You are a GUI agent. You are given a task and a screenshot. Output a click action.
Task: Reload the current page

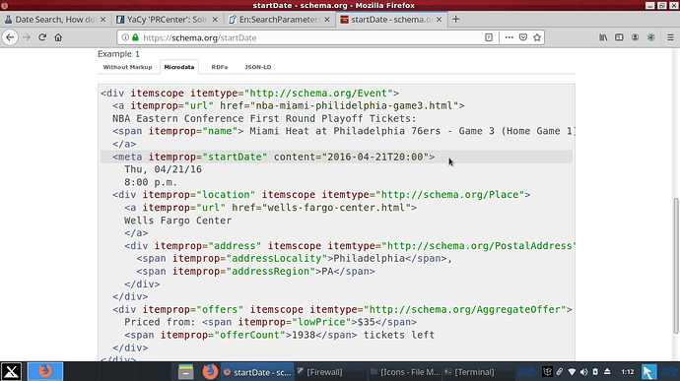click(x=42, y=37)
